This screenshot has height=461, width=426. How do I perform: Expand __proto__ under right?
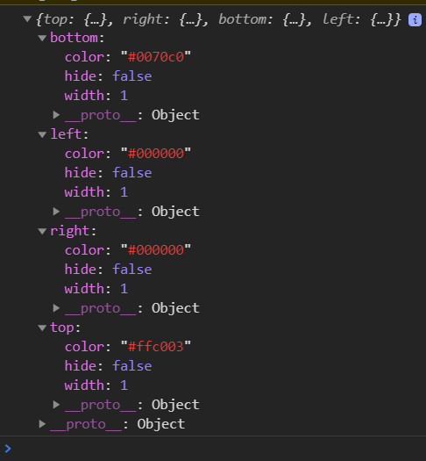pyautogui.click(x=56, y=308)
